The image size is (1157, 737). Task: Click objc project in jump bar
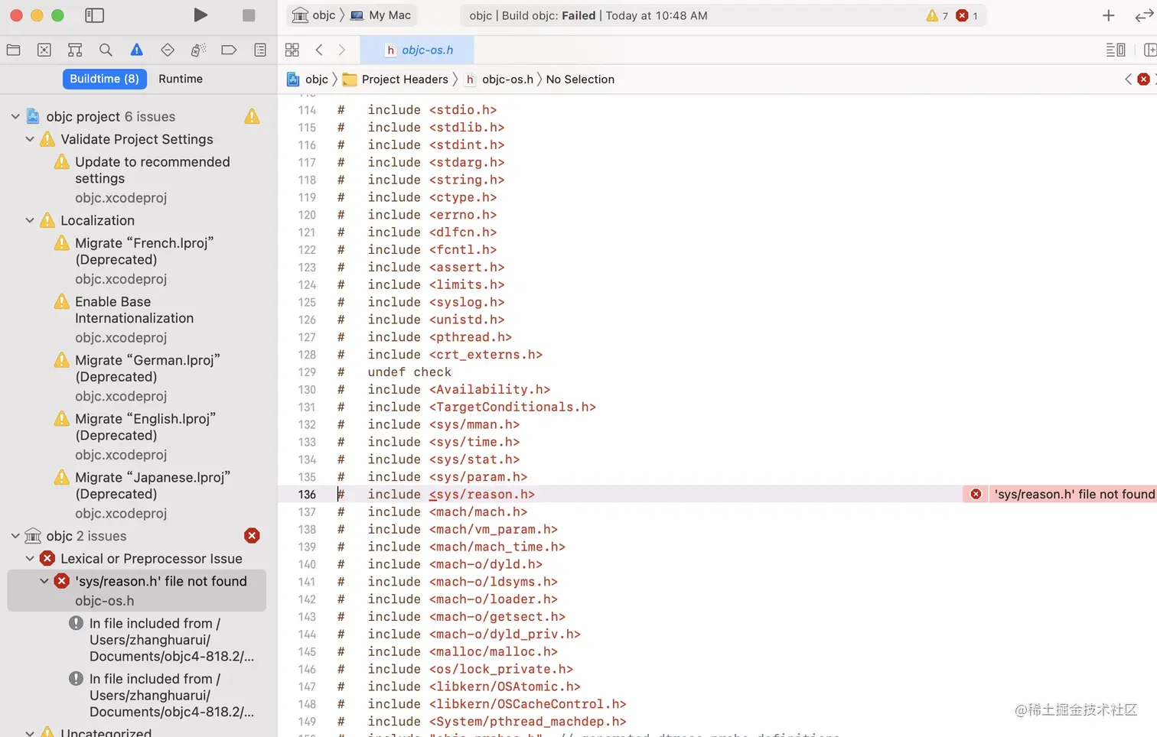[x=308, y=79]
